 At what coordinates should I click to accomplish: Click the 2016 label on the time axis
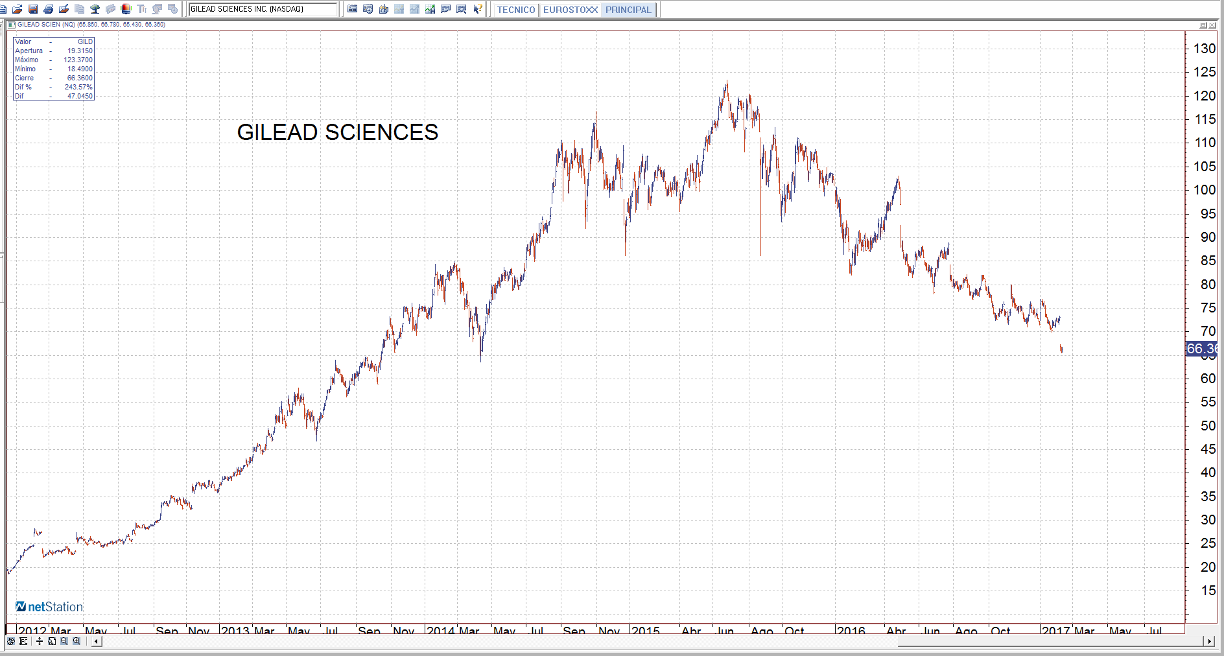[x=851, y=630]
